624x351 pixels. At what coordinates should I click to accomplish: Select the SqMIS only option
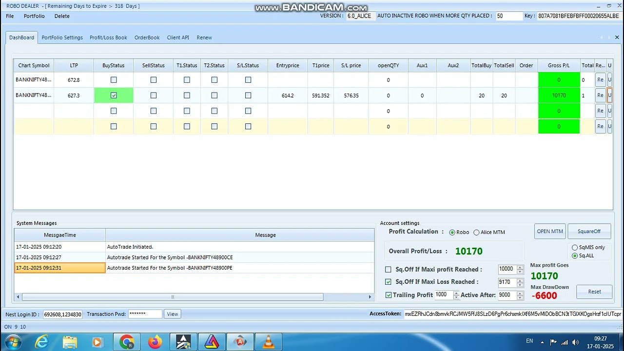pos(575,248)
